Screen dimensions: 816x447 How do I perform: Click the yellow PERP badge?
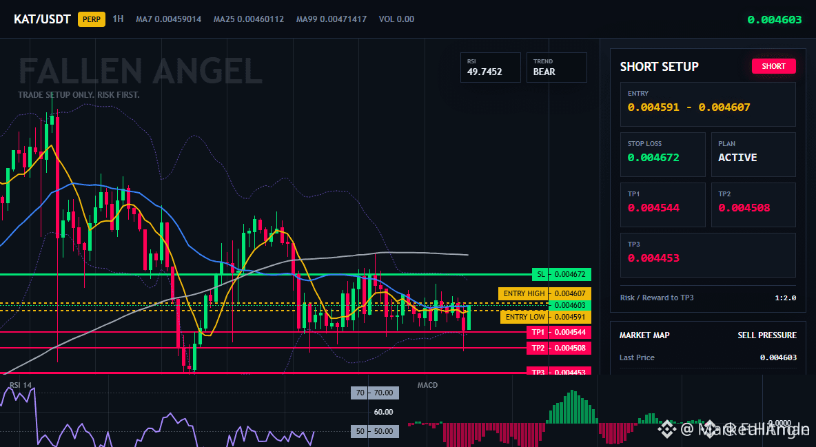tap(92, 19)
